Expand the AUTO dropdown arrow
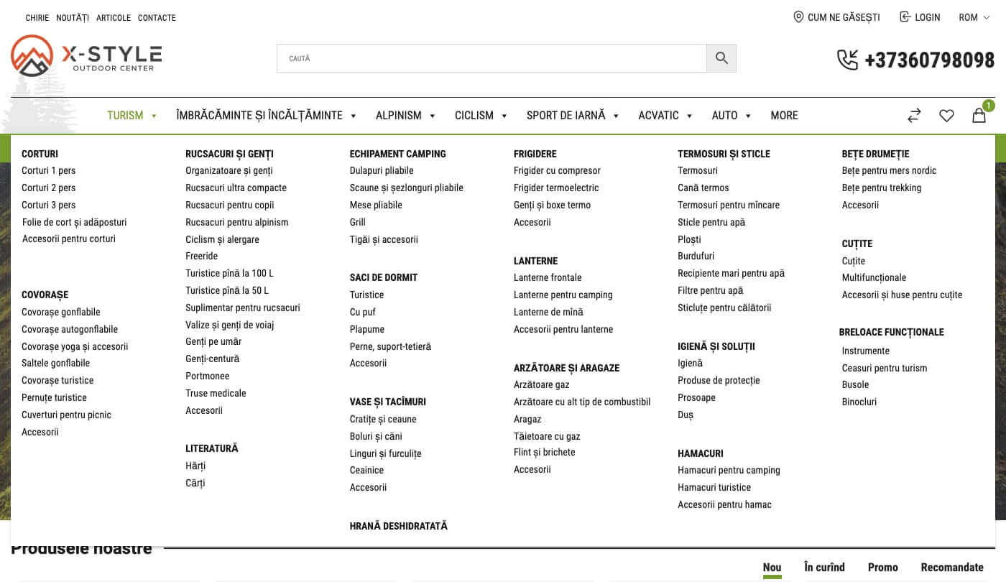The height and width of the screenshot is (582, 1006). (x=748, y=116)
